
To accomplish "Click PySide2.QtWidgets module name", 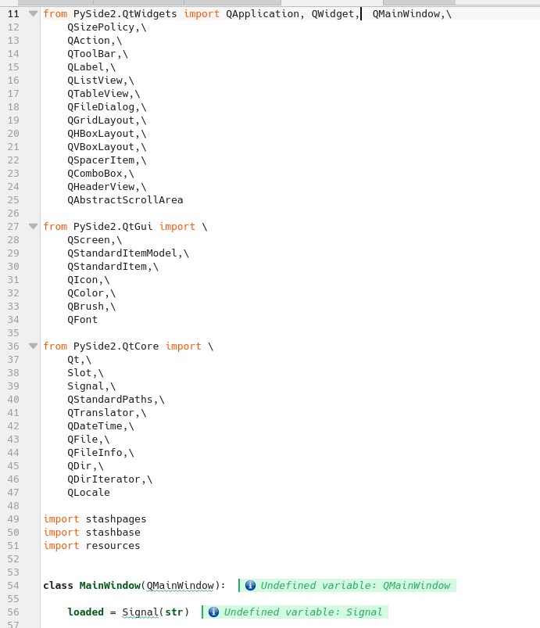I will click(x=125, y=14).
